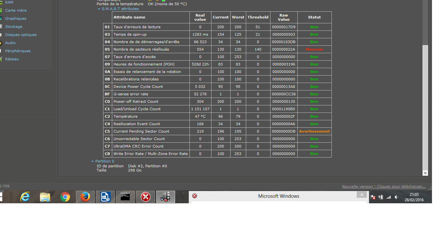This screenshot has width=443, height=249.
Task: Click the network signal tray icon
Action: 389,197
